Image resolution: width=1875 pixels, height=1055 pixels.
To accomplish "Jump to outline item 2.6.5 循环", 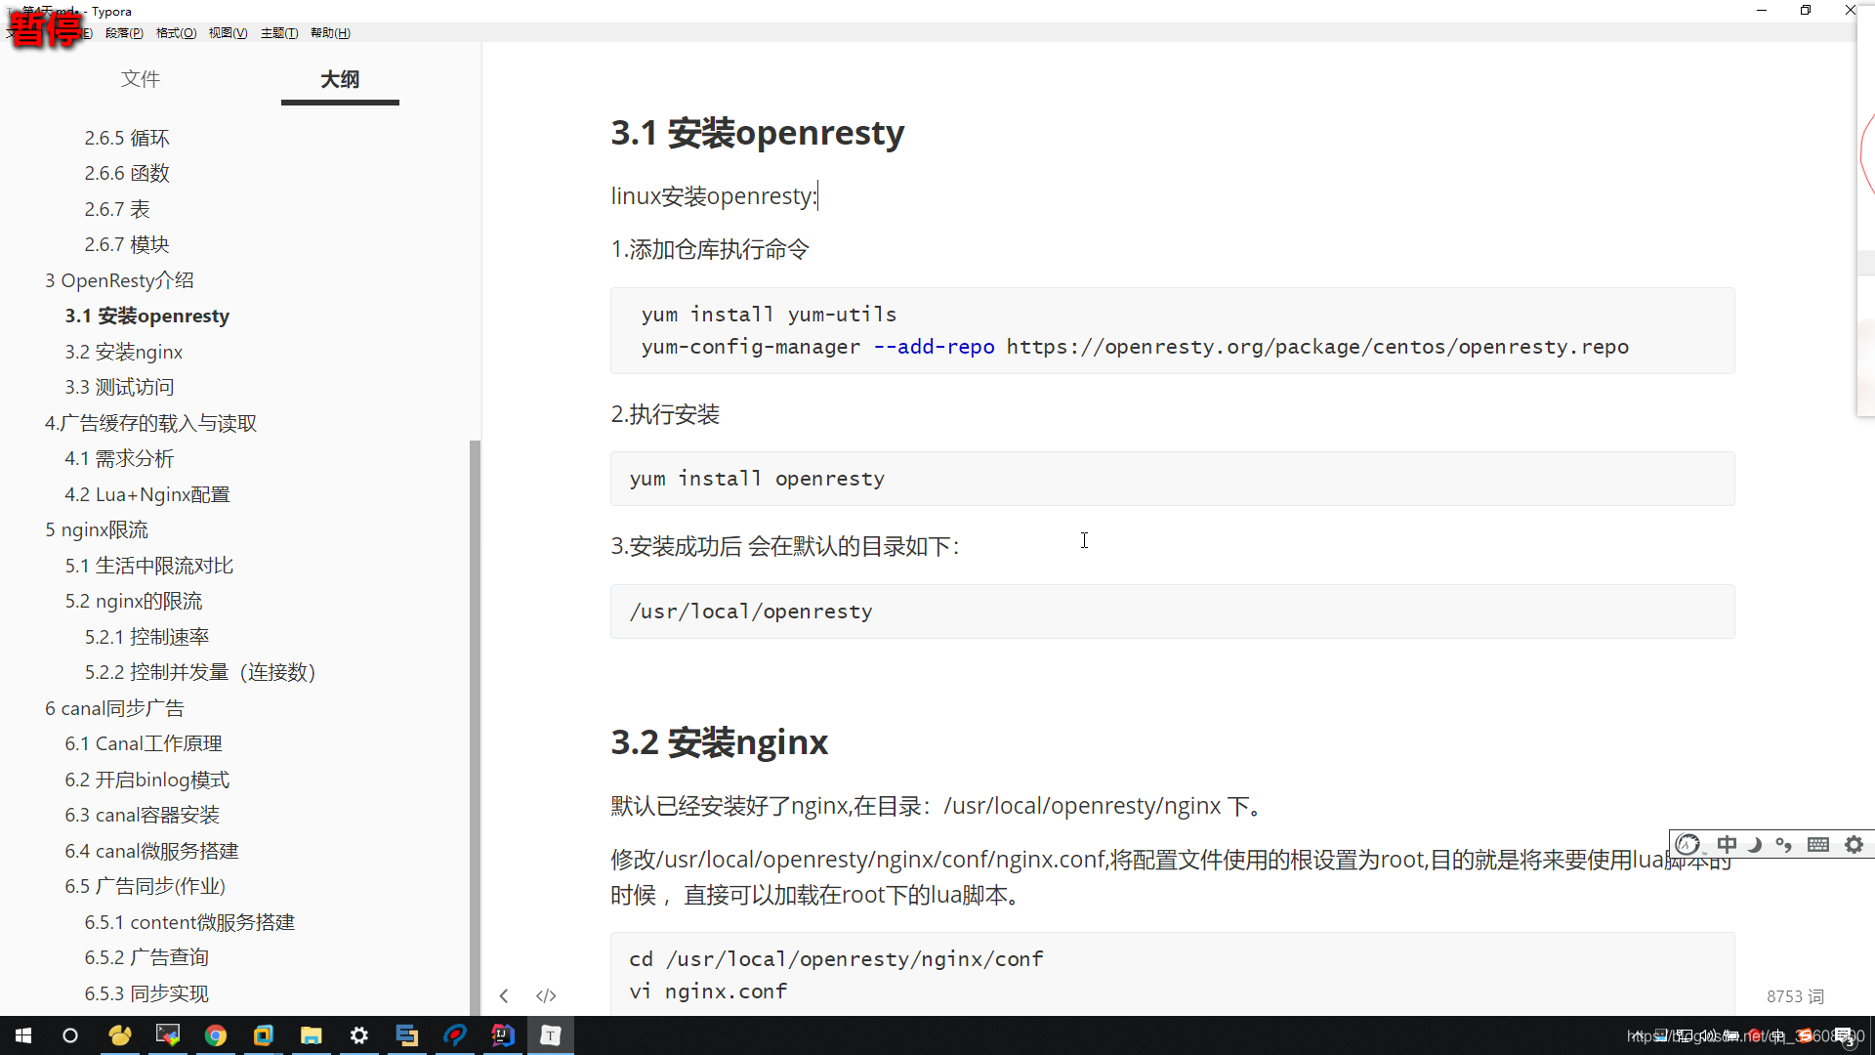I will pos(127,138).
